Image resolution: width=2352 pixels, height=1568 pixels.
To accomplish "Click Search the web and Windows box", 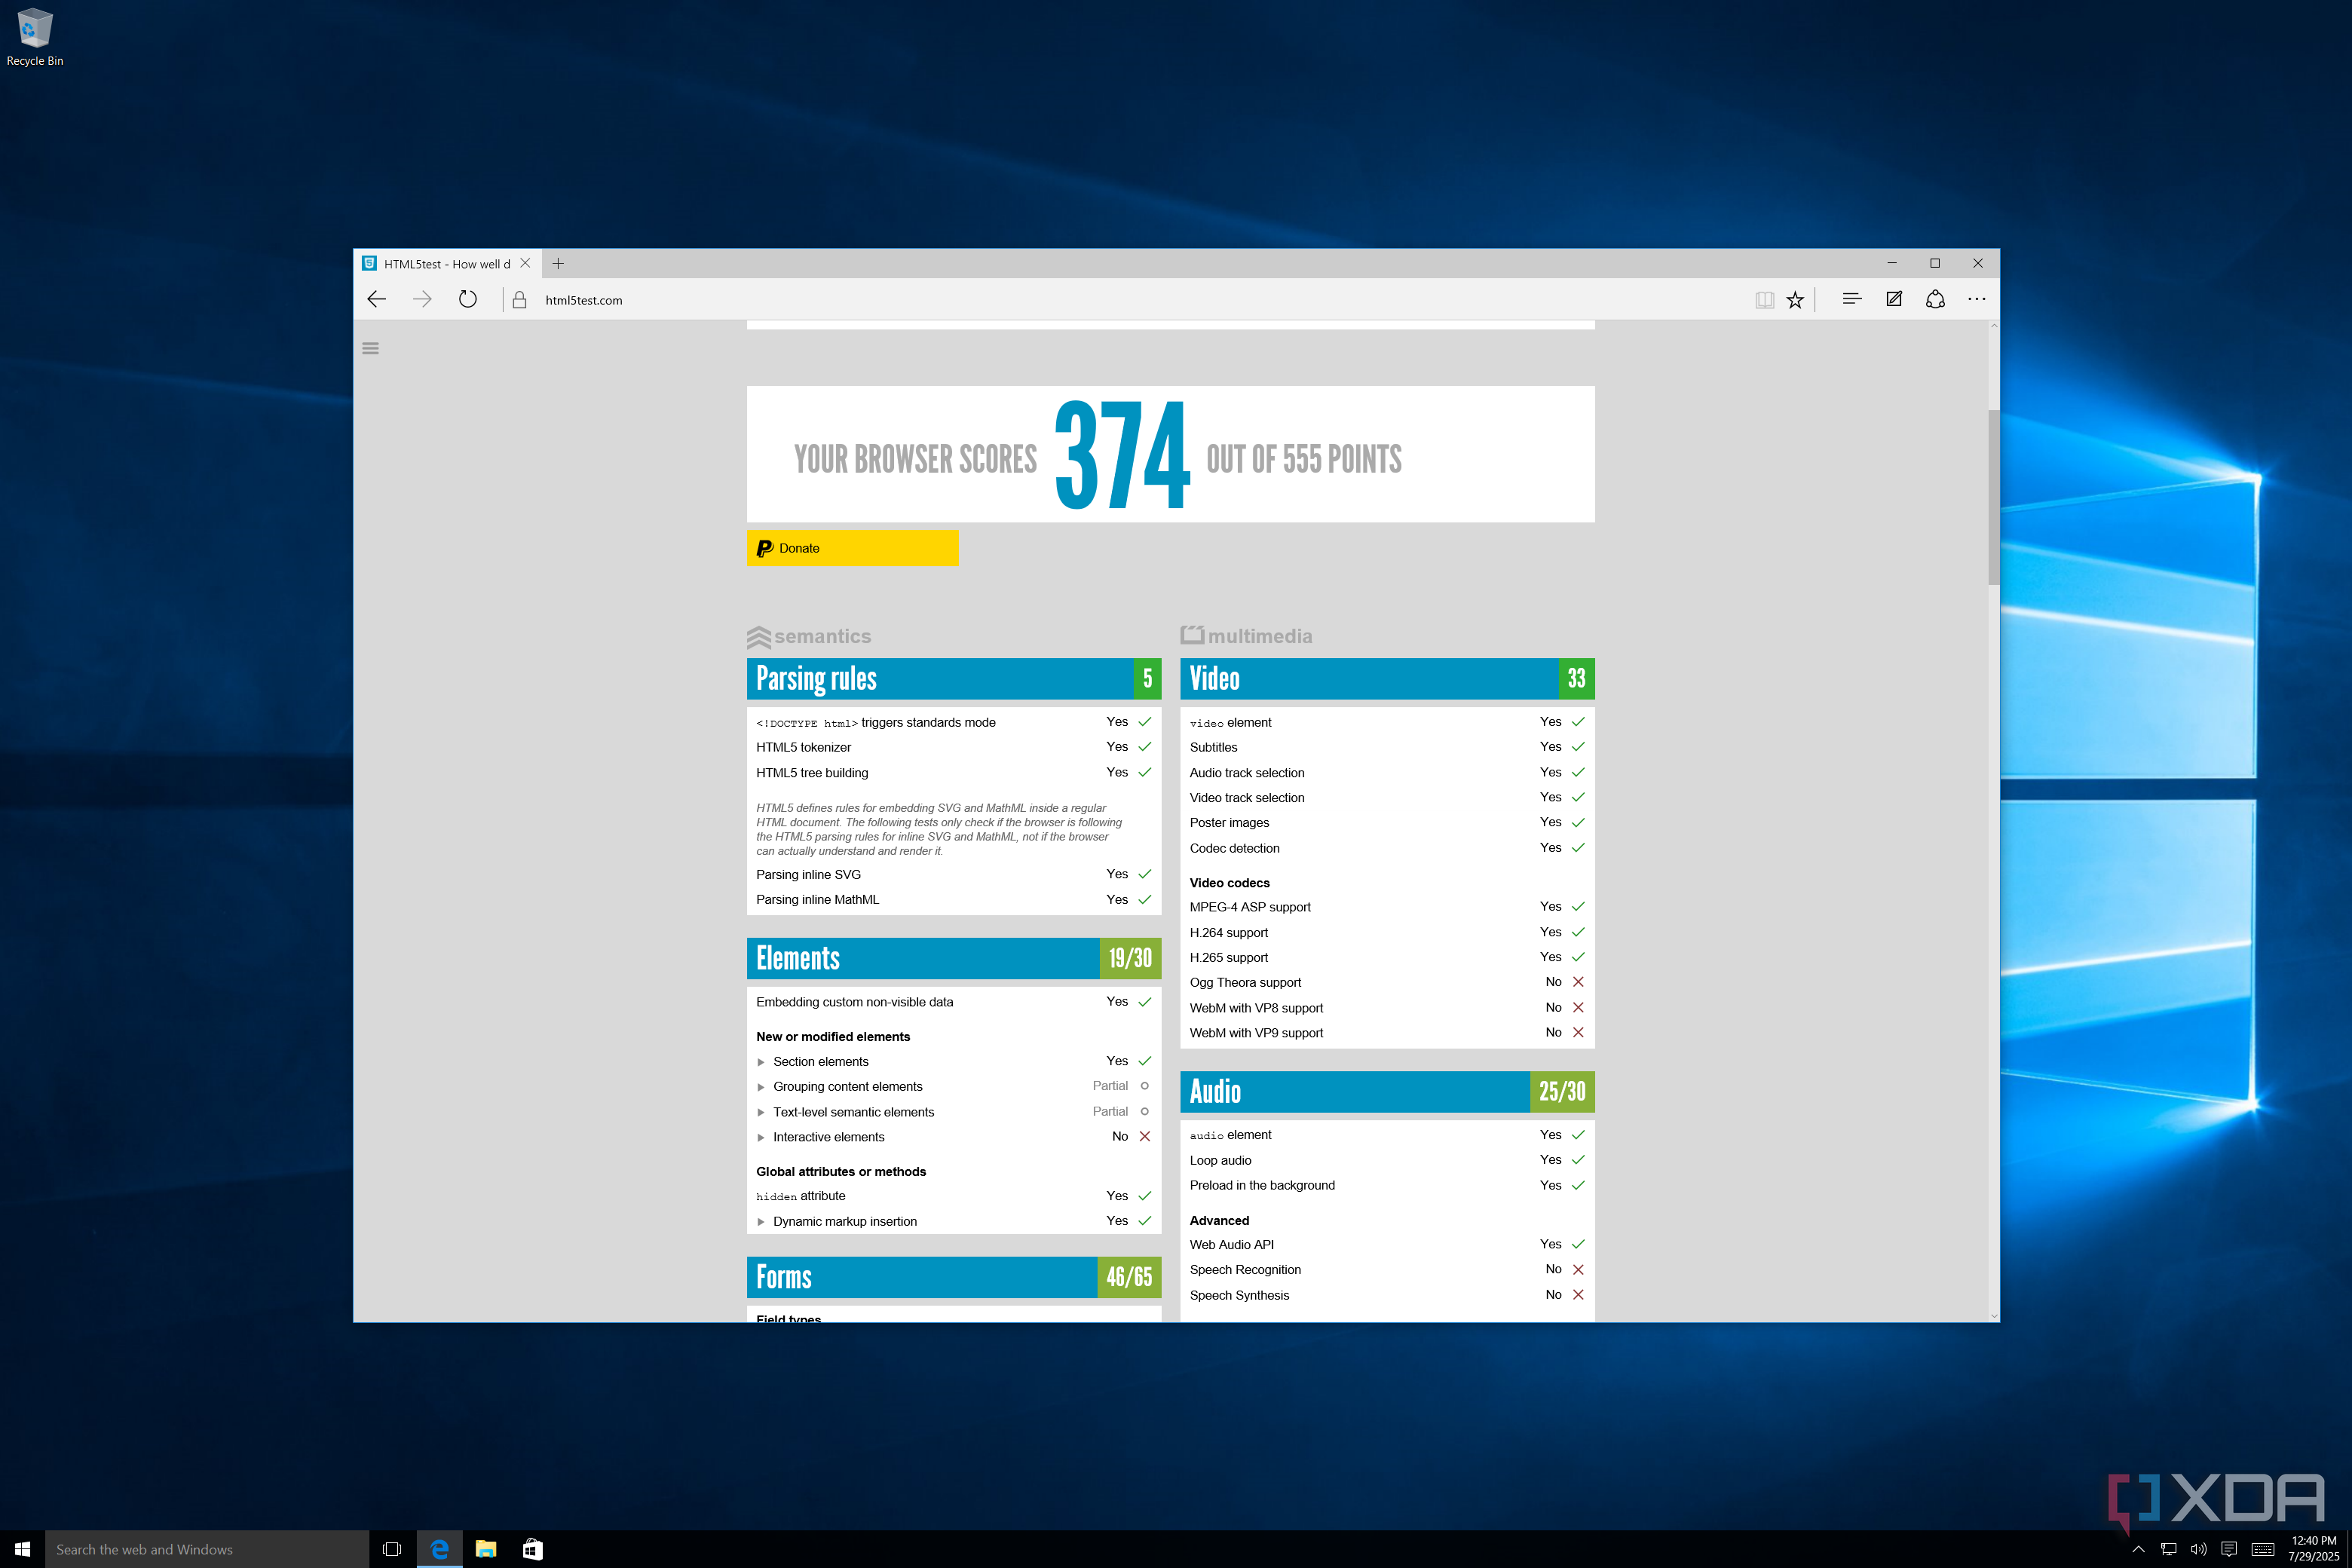I will (x=207, y=1549).
